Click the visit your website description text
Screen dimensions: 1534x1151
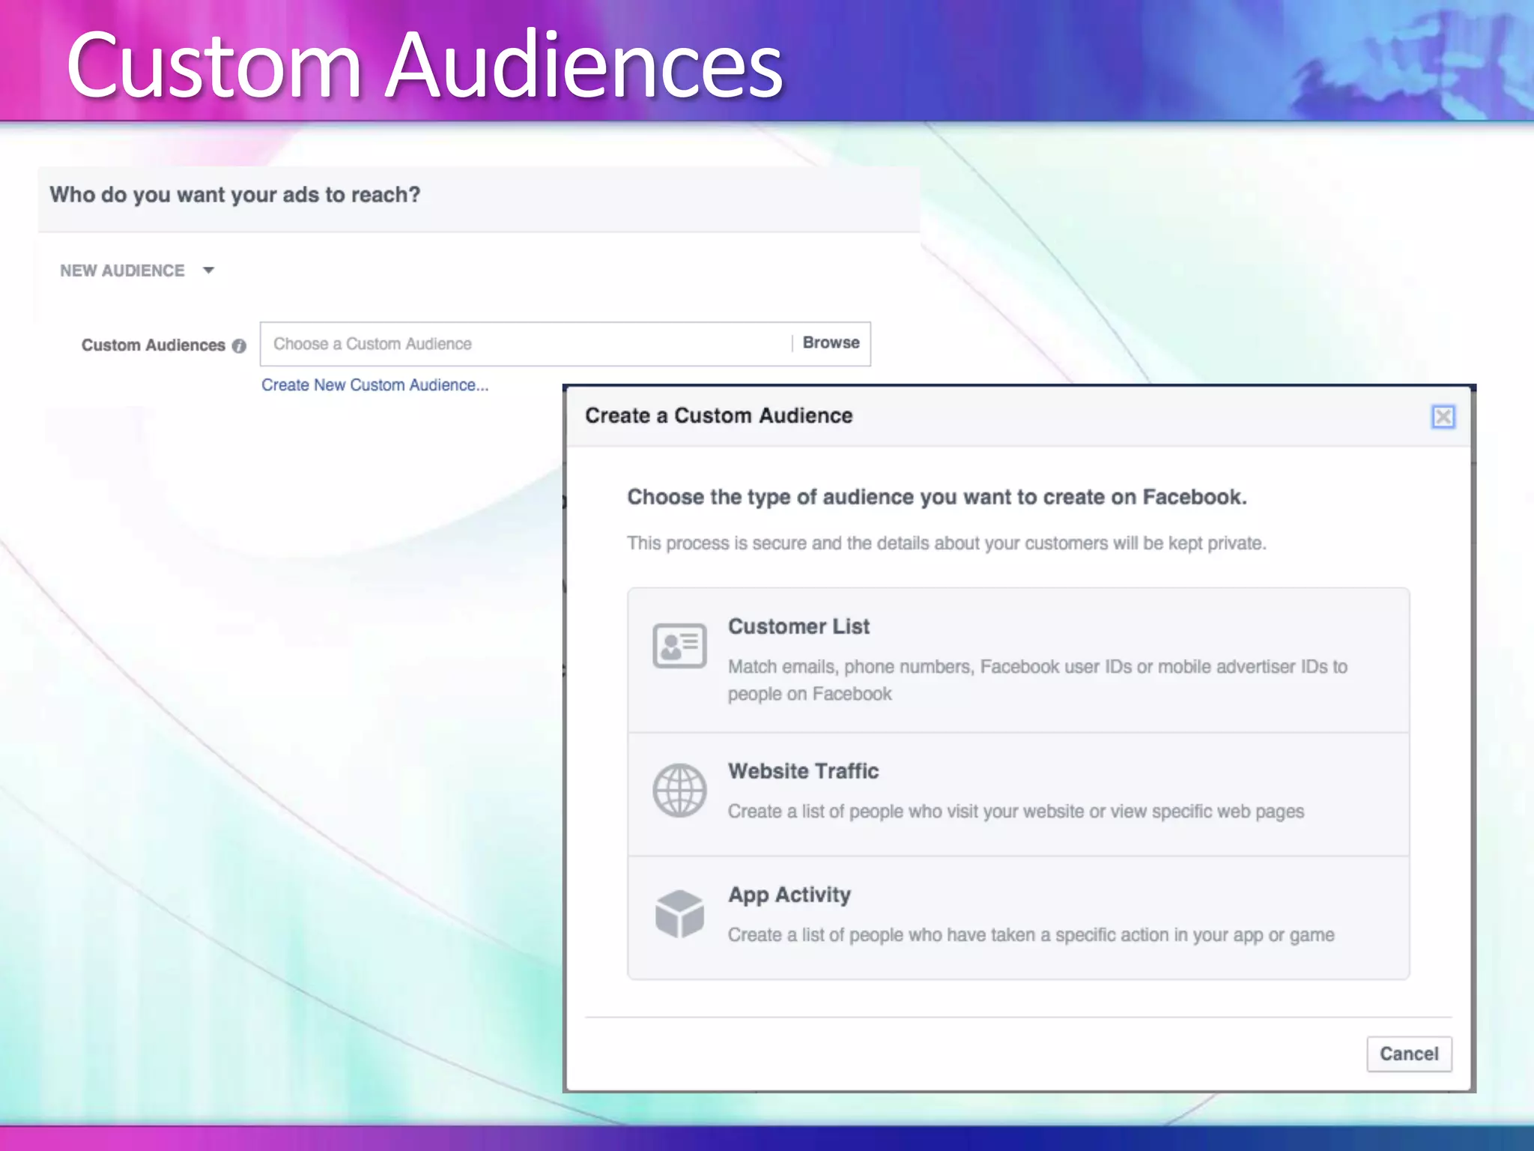click(1016, 812)
